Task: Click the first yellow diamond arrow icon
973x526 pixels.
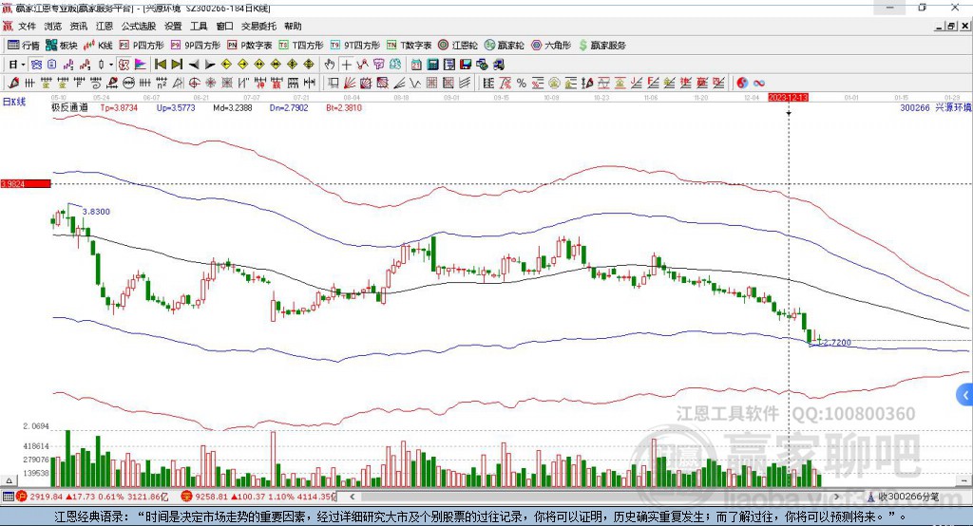Action: coord(226,65)
